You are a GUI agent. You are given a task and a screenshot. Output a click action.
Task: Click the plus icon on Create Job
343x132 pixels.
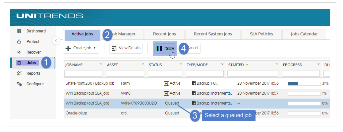click(x=68, y=48)
